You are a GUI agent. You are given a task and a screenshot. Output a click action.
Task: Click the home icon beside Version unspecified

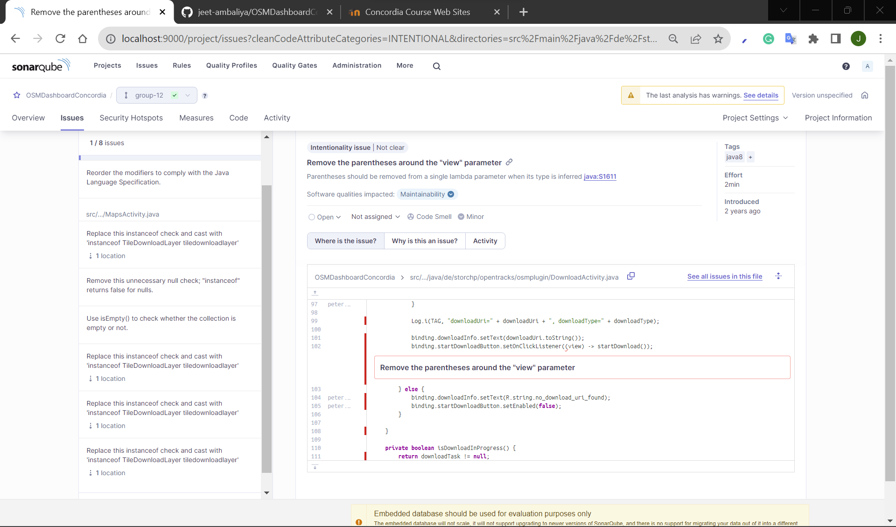pyautogui.click(x=865, y=95)
